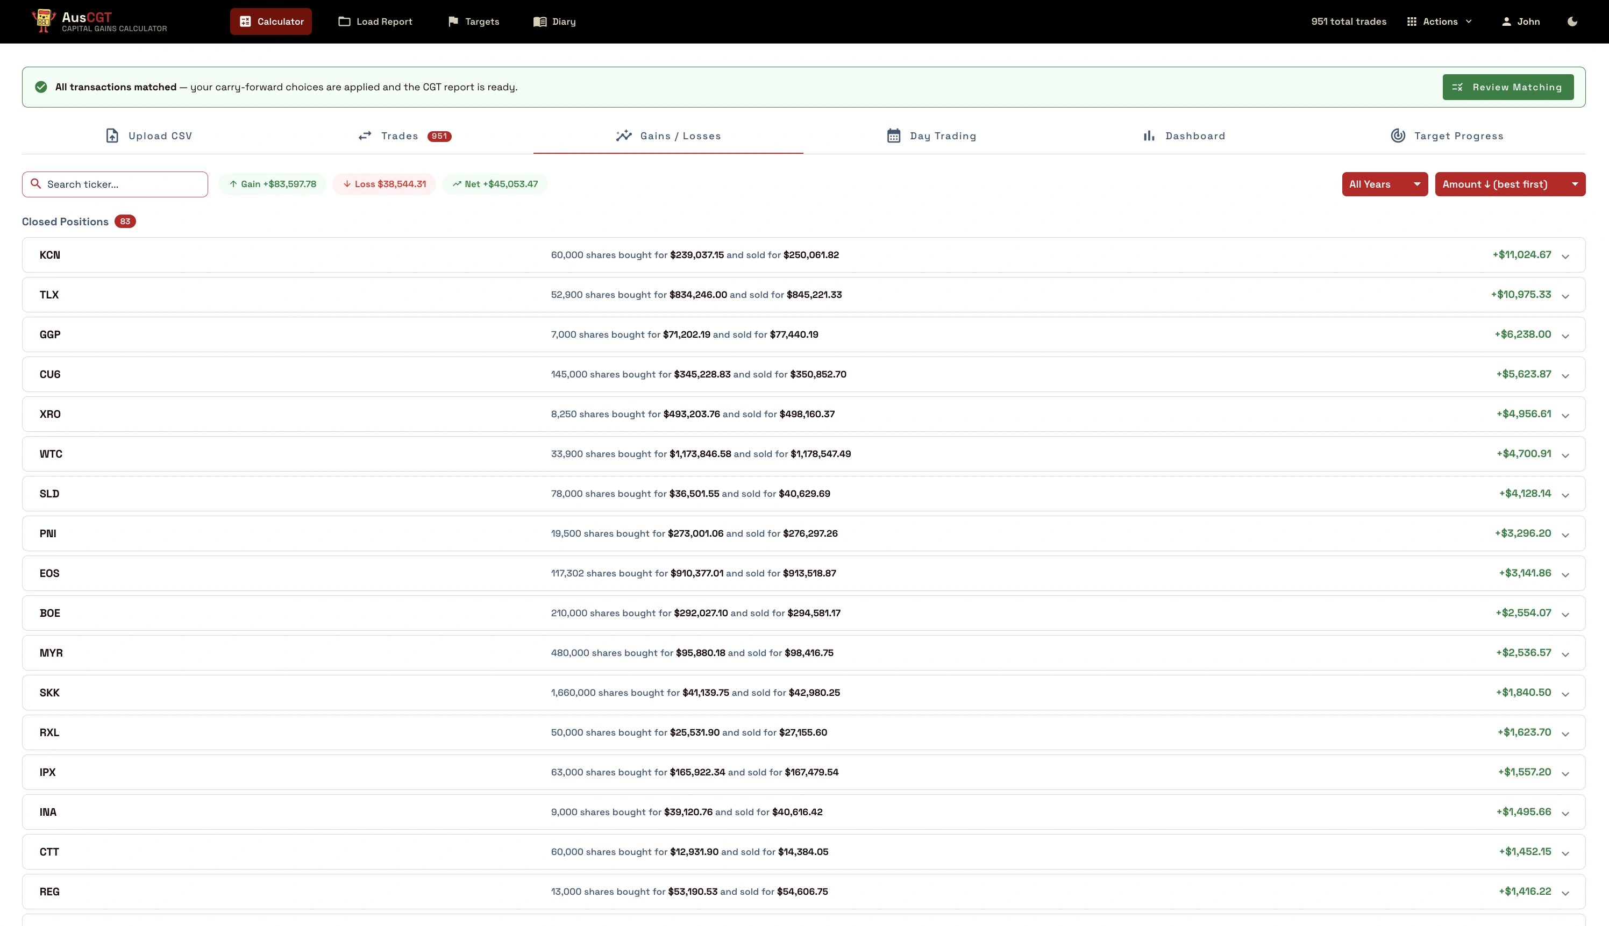Expand the INA position row chevron
1609x926 pixels.
[x=1565, y=814]
